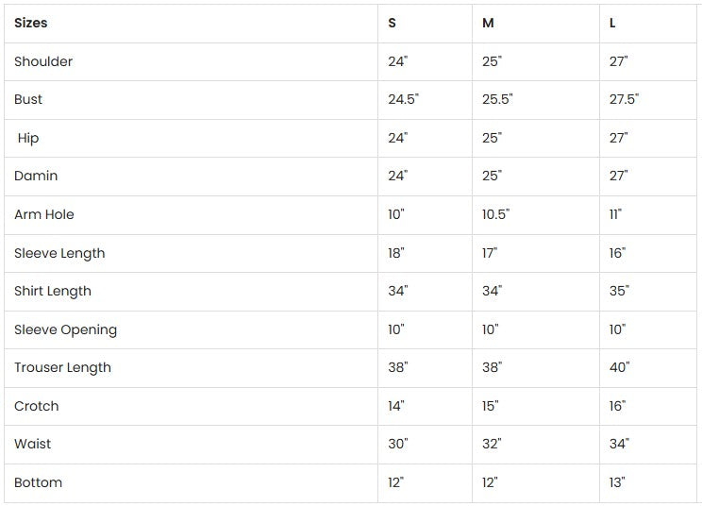Select the Shirt Length row label
Screen dimensions: 702x506
[x=53, y=291]
